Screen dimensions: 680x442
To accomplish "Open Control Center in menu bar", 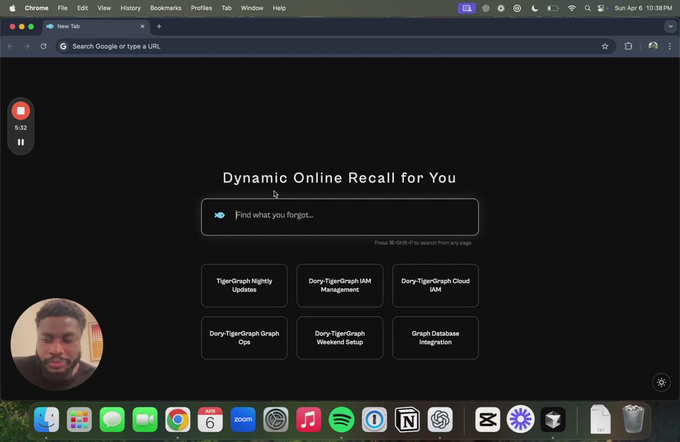I will click(601, 8).
